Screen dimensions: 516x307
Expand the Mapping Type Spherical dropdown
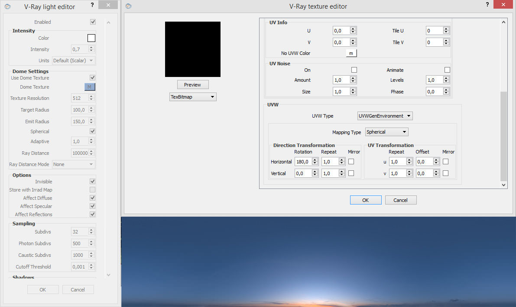click(386, 132)
